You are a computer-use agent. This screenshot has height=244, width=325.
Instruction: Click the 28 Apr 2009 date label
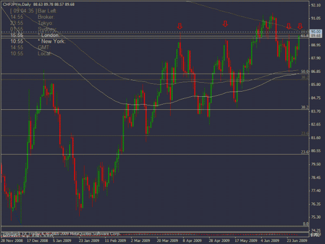[219, 241]
